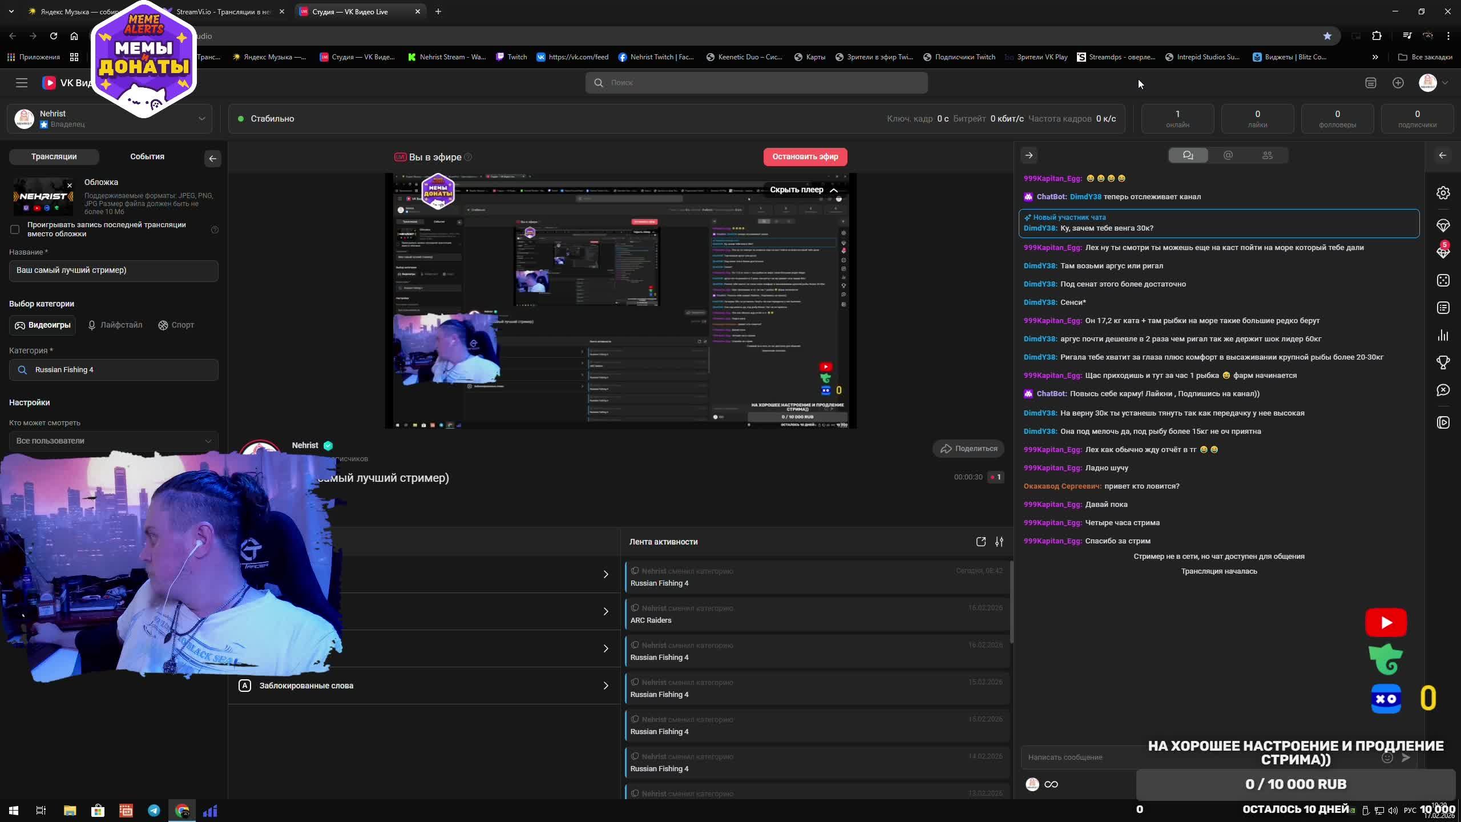The height and width of the screenshot is (822, 1461).
Task: Click the stream title Название field
Action: point(114,271)
